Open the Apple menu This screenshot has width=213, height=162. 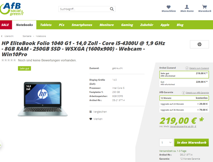(x=165, y=25)
